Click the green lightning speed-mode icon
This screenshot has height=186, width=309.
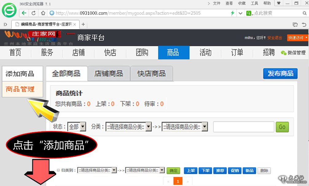233,13
